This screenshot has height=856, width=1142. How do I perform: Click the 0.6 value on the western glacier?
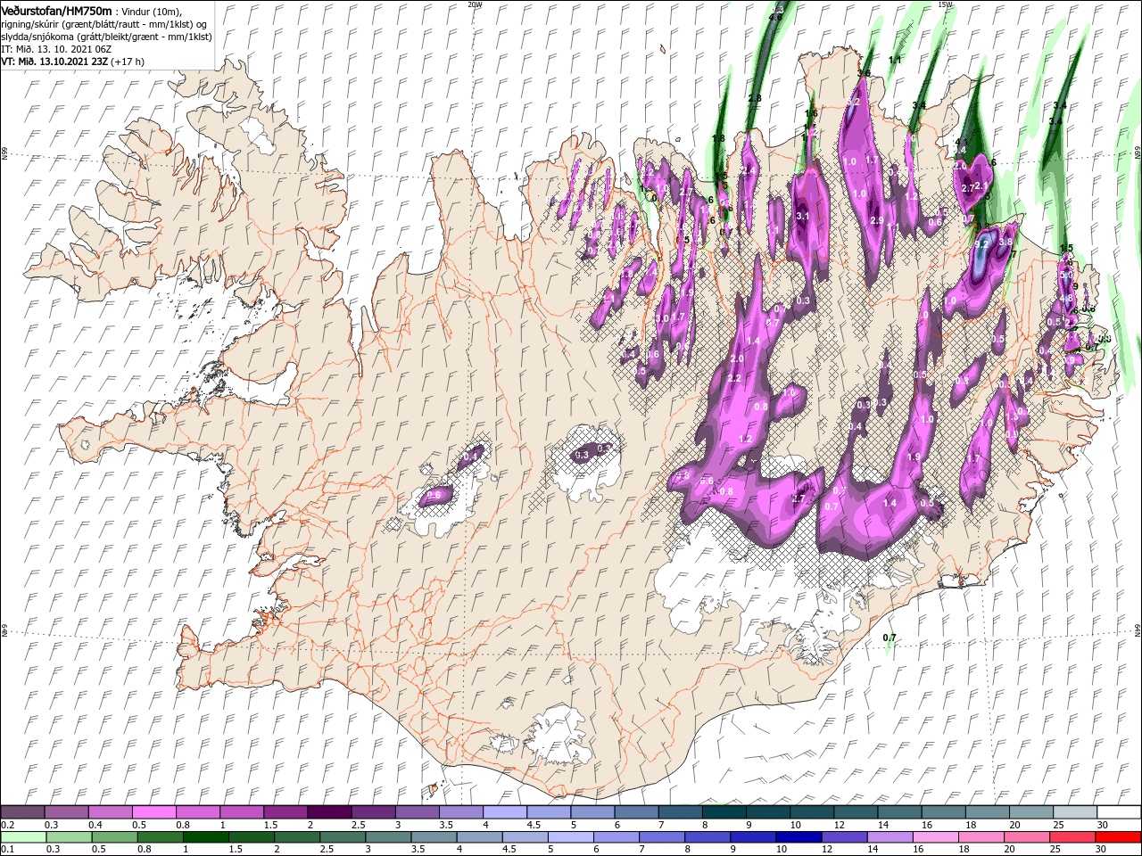click(x=434, y=494)
